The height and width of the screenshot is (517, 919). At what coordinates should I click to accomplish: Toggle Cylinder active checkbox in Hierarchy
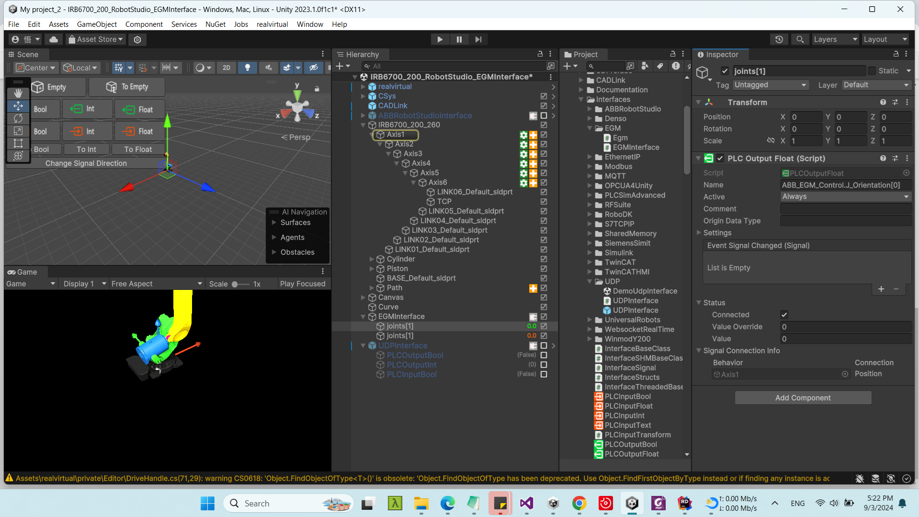[544, 259]
